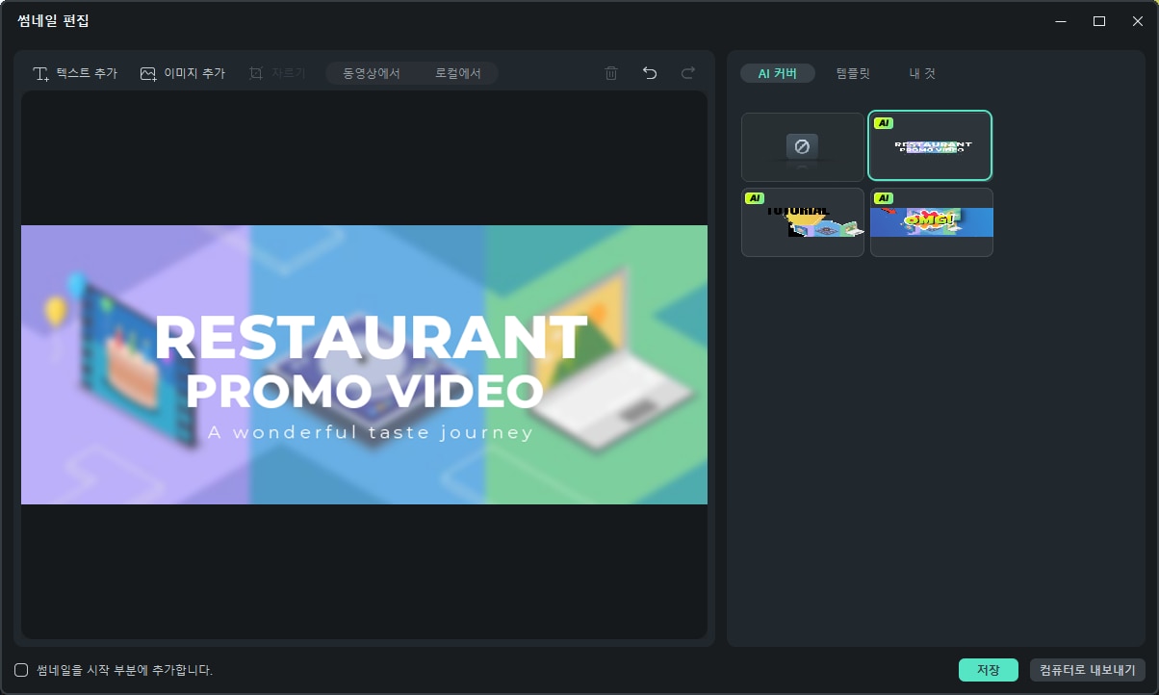
Task: Open the 템플릿 tab
Action: [853, 73]
